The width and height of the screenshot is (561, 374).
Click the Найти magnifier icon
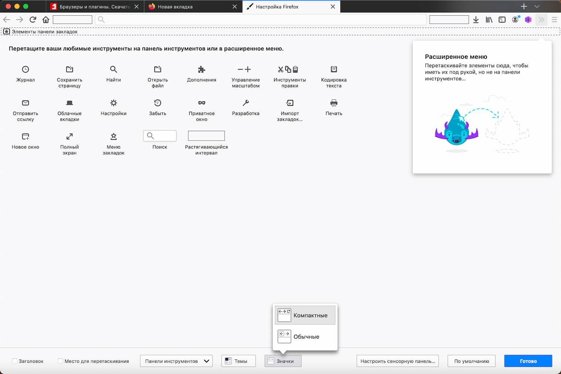[x=114, y=69]
